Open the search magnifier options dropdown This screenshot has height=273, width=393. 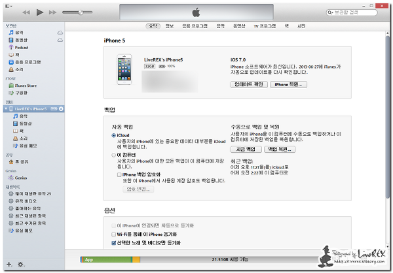[330, 12]
